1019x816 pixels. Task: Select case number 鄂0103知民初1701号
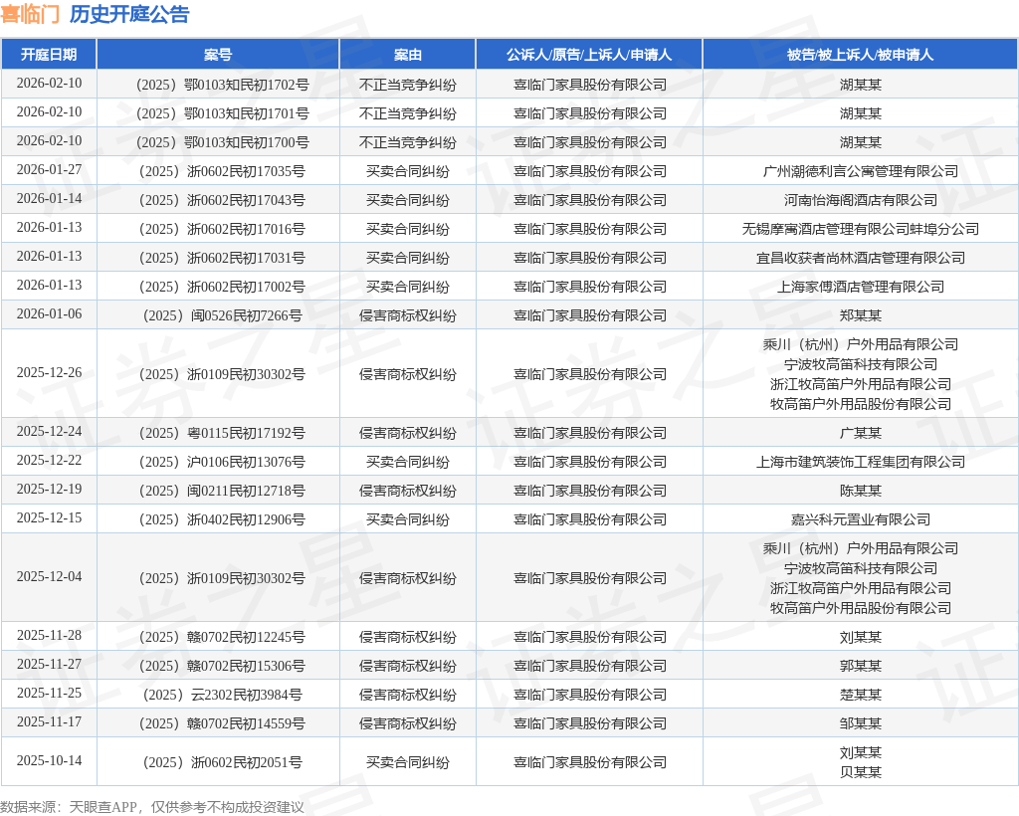pyautogui.click(x=222, y=113)
